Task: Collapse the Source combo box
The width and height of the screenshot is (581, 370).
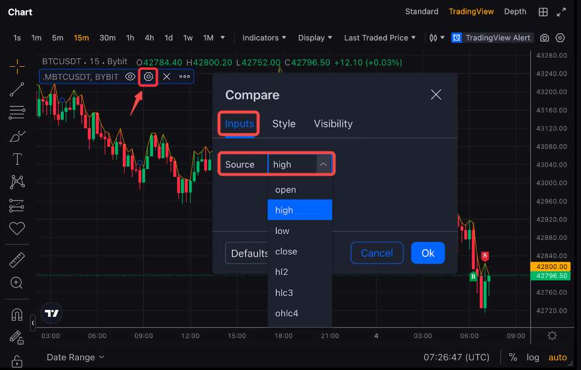Action: pyautogui.click(x=324, y=164)
